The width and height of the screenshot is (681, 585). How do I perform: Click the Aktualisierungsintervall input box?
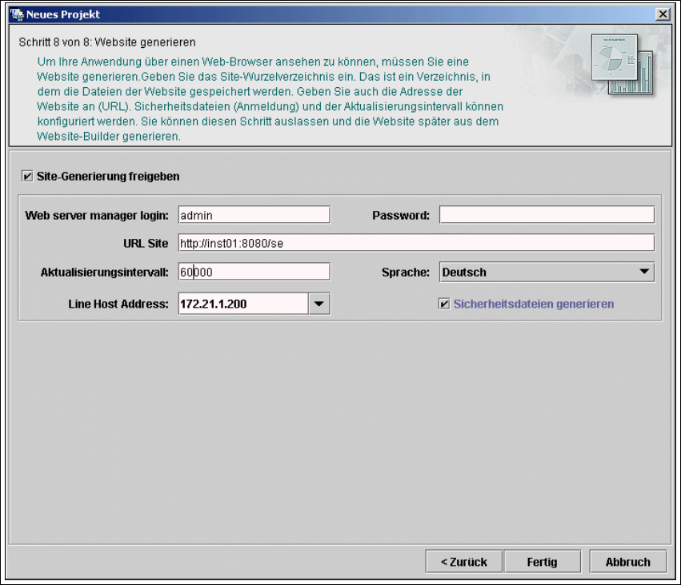pos(254,273)
